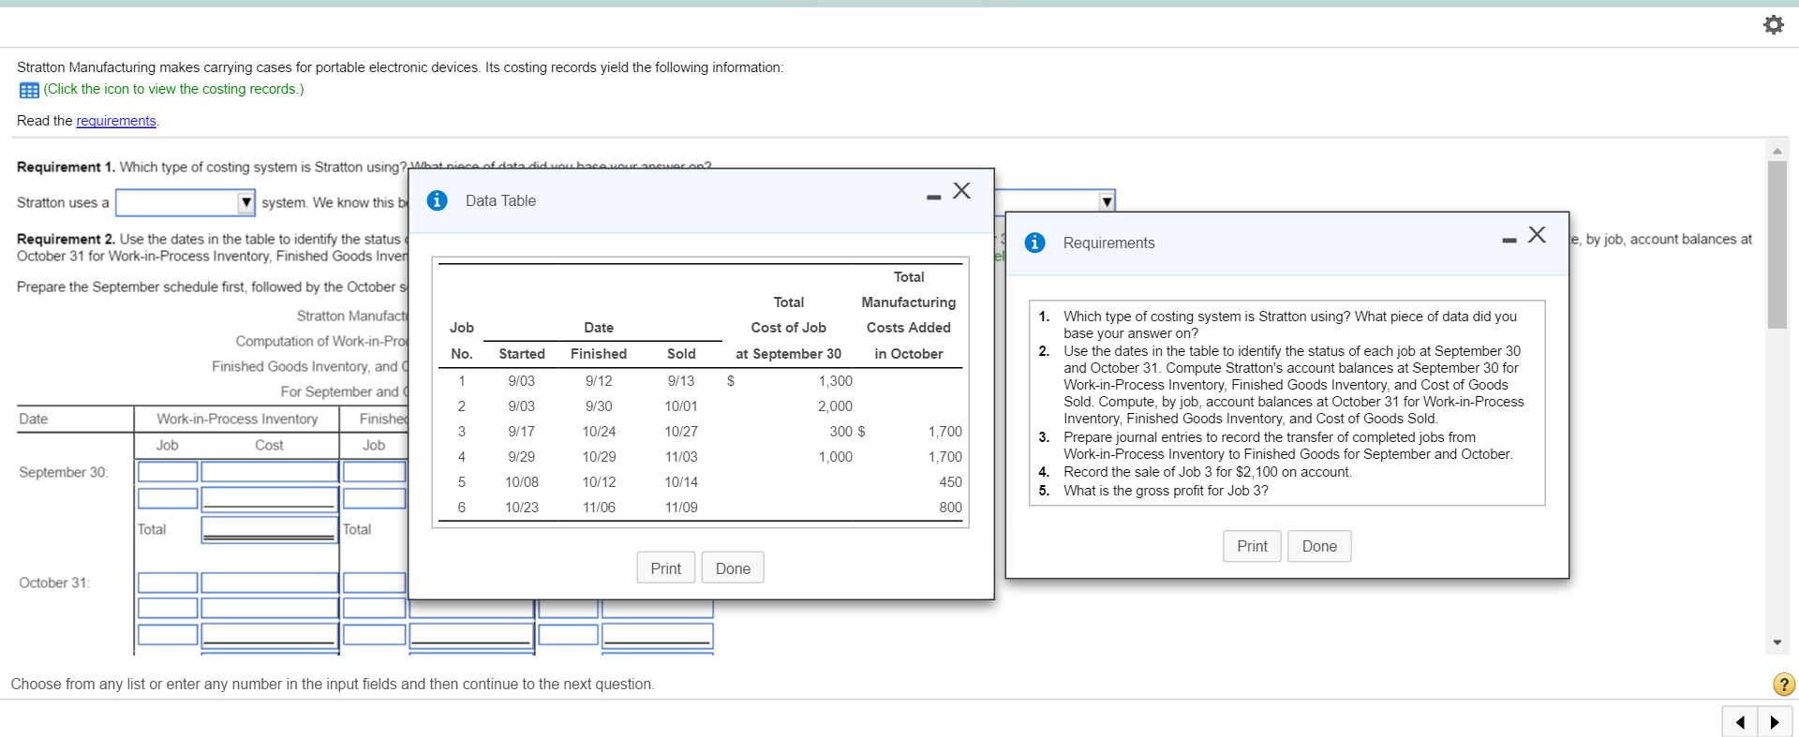Screen dimensions: 1799x737
Task: Open the settings gear icon
Action: coord(1774,24)
